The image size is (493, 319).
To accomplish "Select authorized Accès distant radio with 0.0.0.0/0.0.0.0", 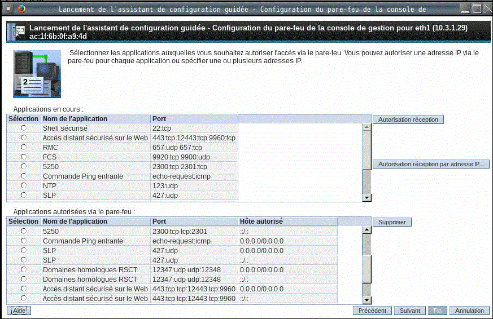I will [x=24, y=289].
